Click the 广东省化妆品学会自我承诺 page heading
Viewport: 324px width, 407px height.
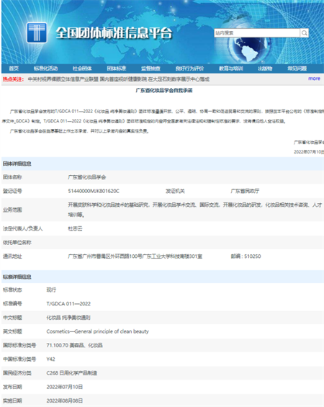pyautogui.click(x=164, y=91)
